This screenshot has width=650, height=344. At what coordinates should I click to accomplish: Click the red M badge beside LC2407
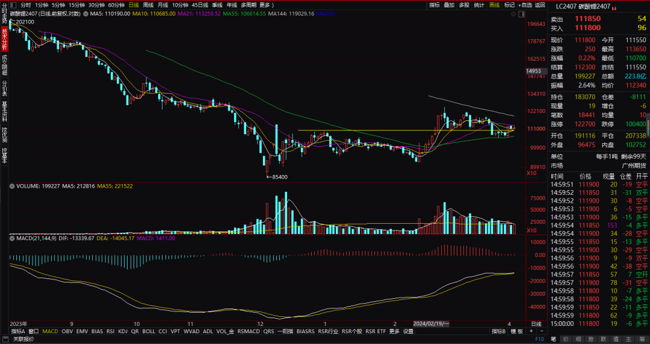coord(614,8)
